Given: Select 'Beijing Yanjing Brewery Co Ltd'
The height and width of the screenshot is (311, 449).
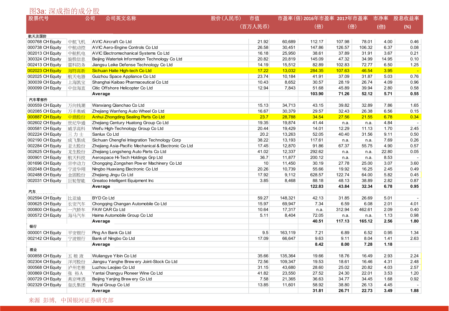Looking at the screenshot, I should point(122,279).
